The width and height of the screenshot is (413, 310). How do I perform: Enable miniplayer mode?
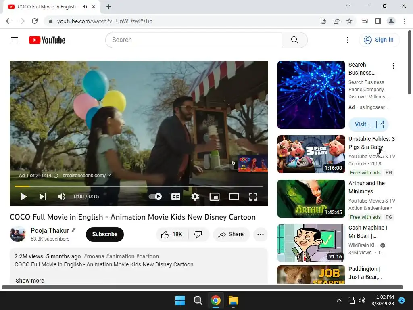(x=215, y=197)
